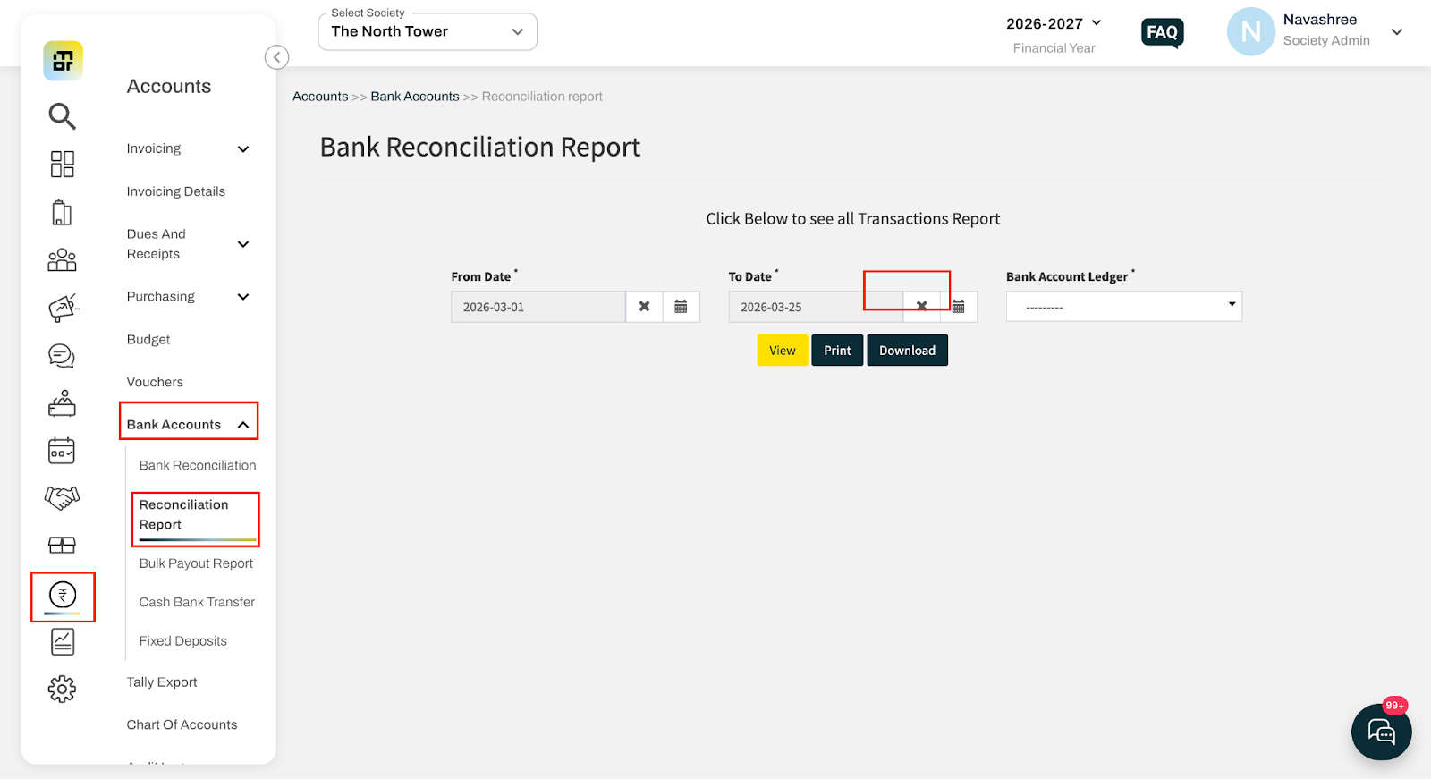Image resolution: width=1431 pixels, height=779 pixels.
Task: Clear the To Date value
Action: click(922, 307)
